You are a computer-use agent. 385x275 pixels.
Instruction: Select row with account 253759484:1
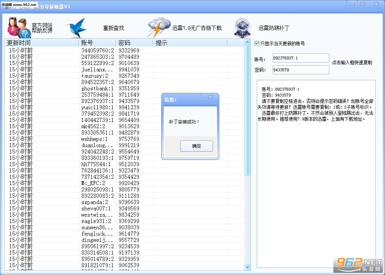tap(124, 95)
